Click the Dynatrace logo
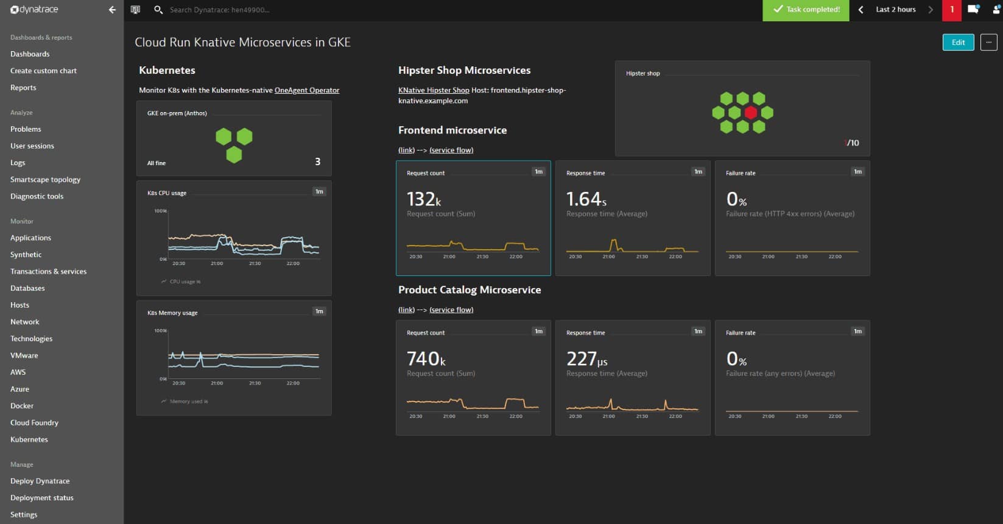This screenshot has width=1003, height=524. coord(34,10)
